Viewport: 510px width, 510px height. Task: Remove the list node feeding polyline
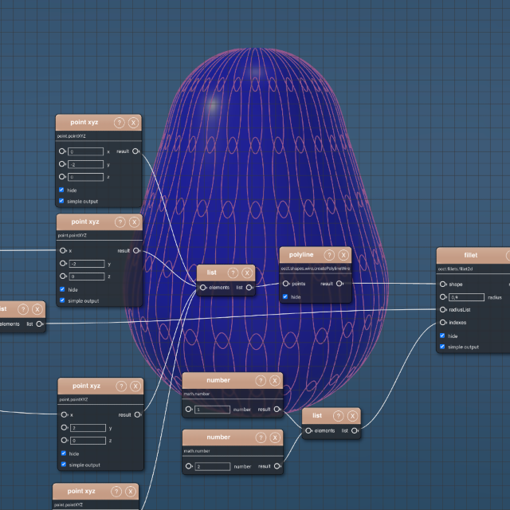pos(247,273)
